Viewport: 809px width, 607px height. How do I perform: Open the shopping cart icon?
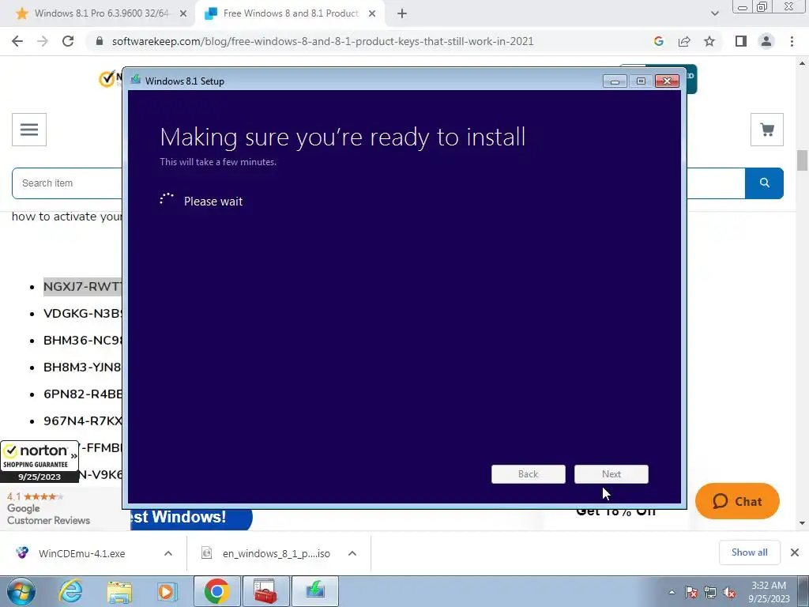(767, 130)
